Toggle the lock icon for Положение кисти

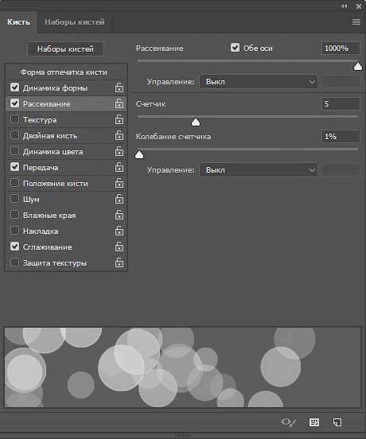click(x=119, y=184)
